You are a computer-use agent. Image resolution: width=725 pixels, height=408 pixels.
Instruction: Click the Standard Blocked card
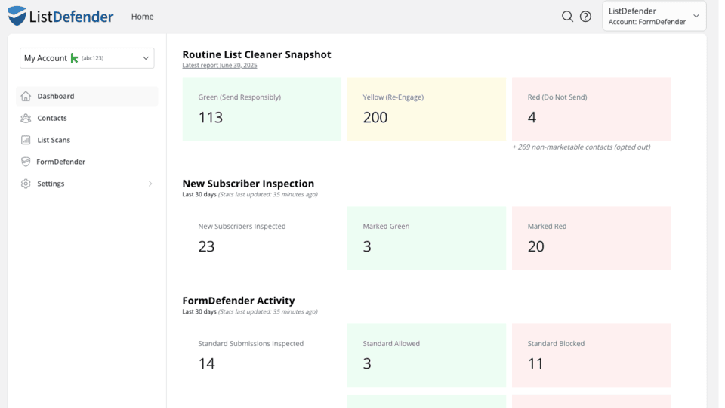(x=591, y=355)
